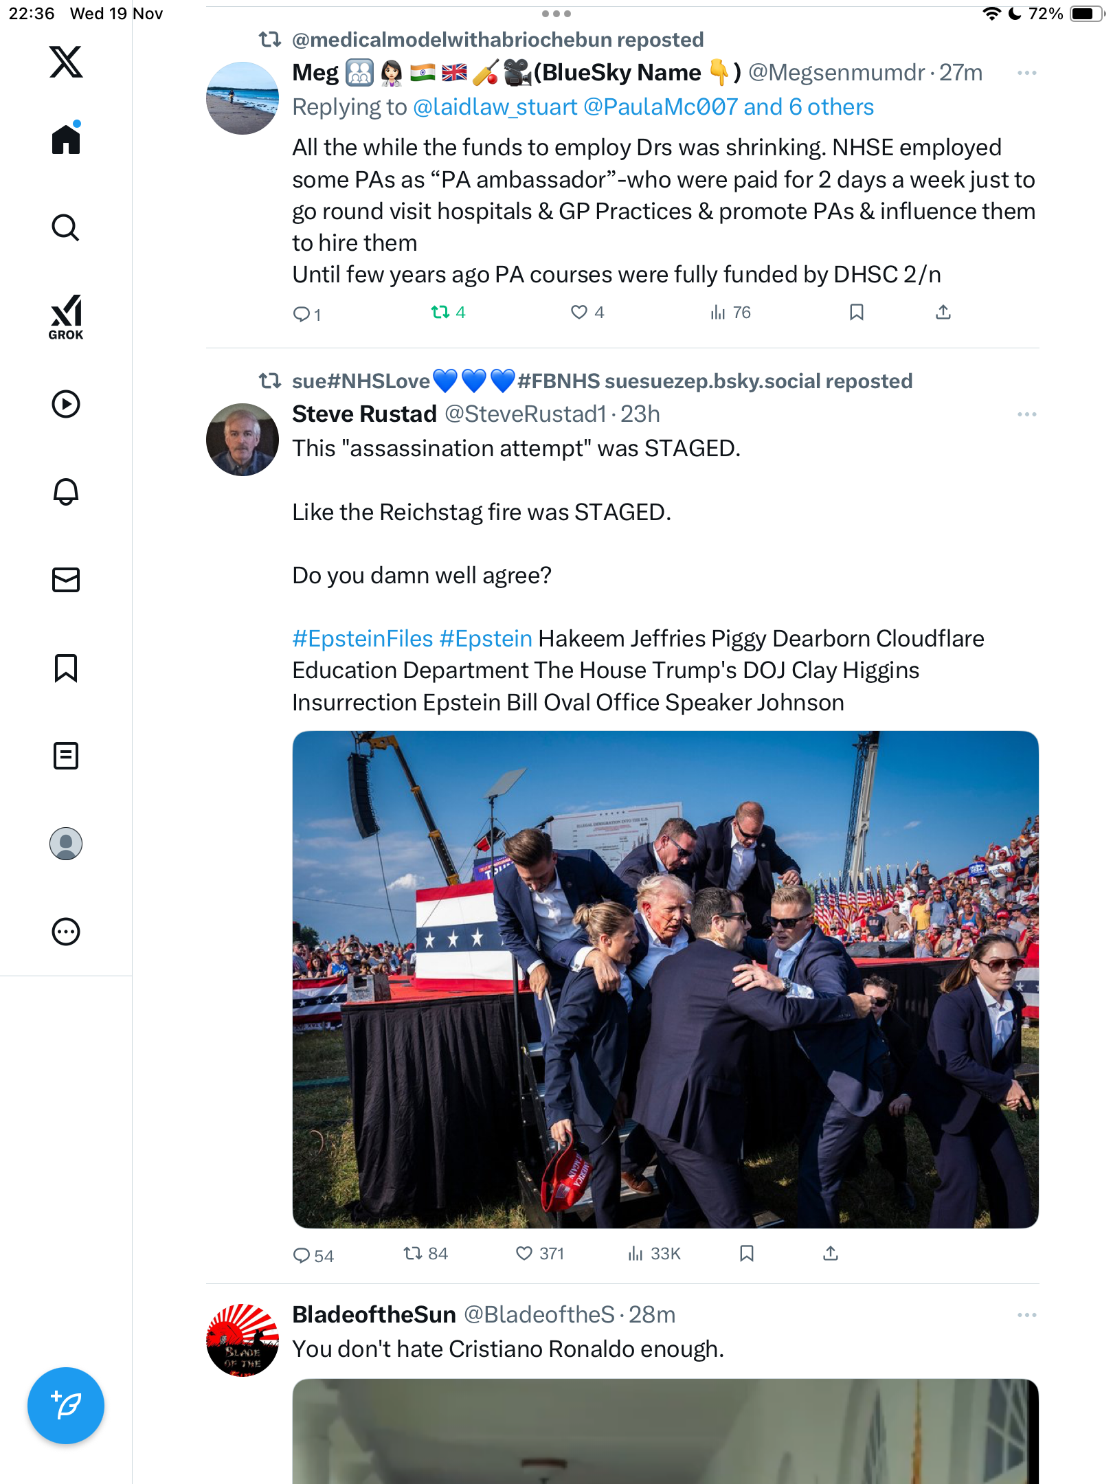Open the #EpsteinFiles hashtag link

[x=363, y=639]
